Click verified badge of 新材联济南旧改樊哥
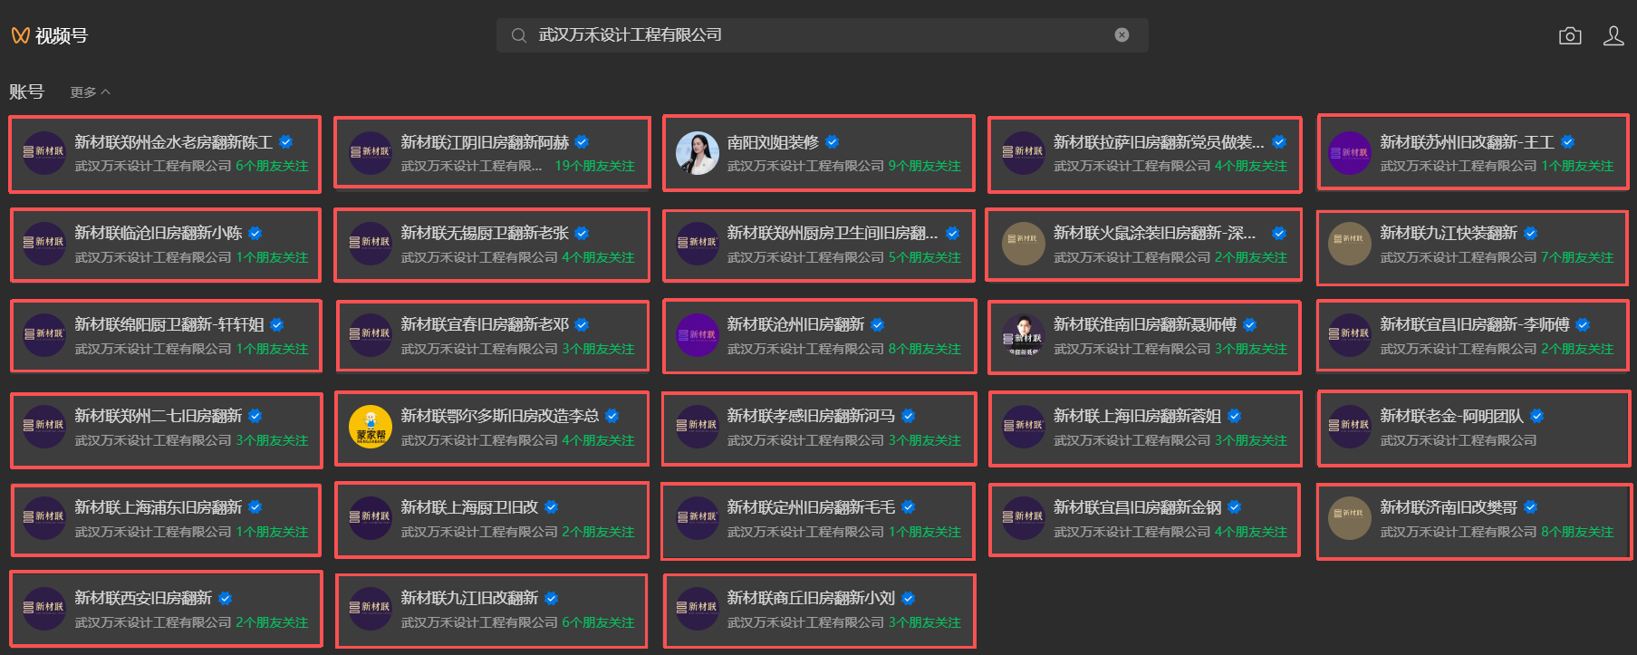 click(x=1530, y=507)
